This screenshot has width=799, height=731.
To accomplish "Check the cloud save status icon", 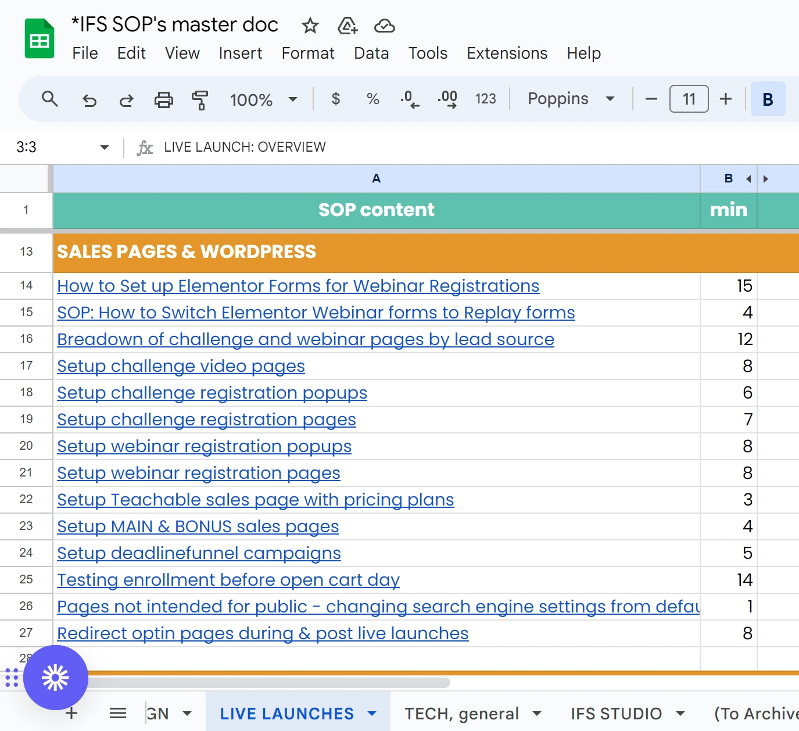I will coord(384,26).
